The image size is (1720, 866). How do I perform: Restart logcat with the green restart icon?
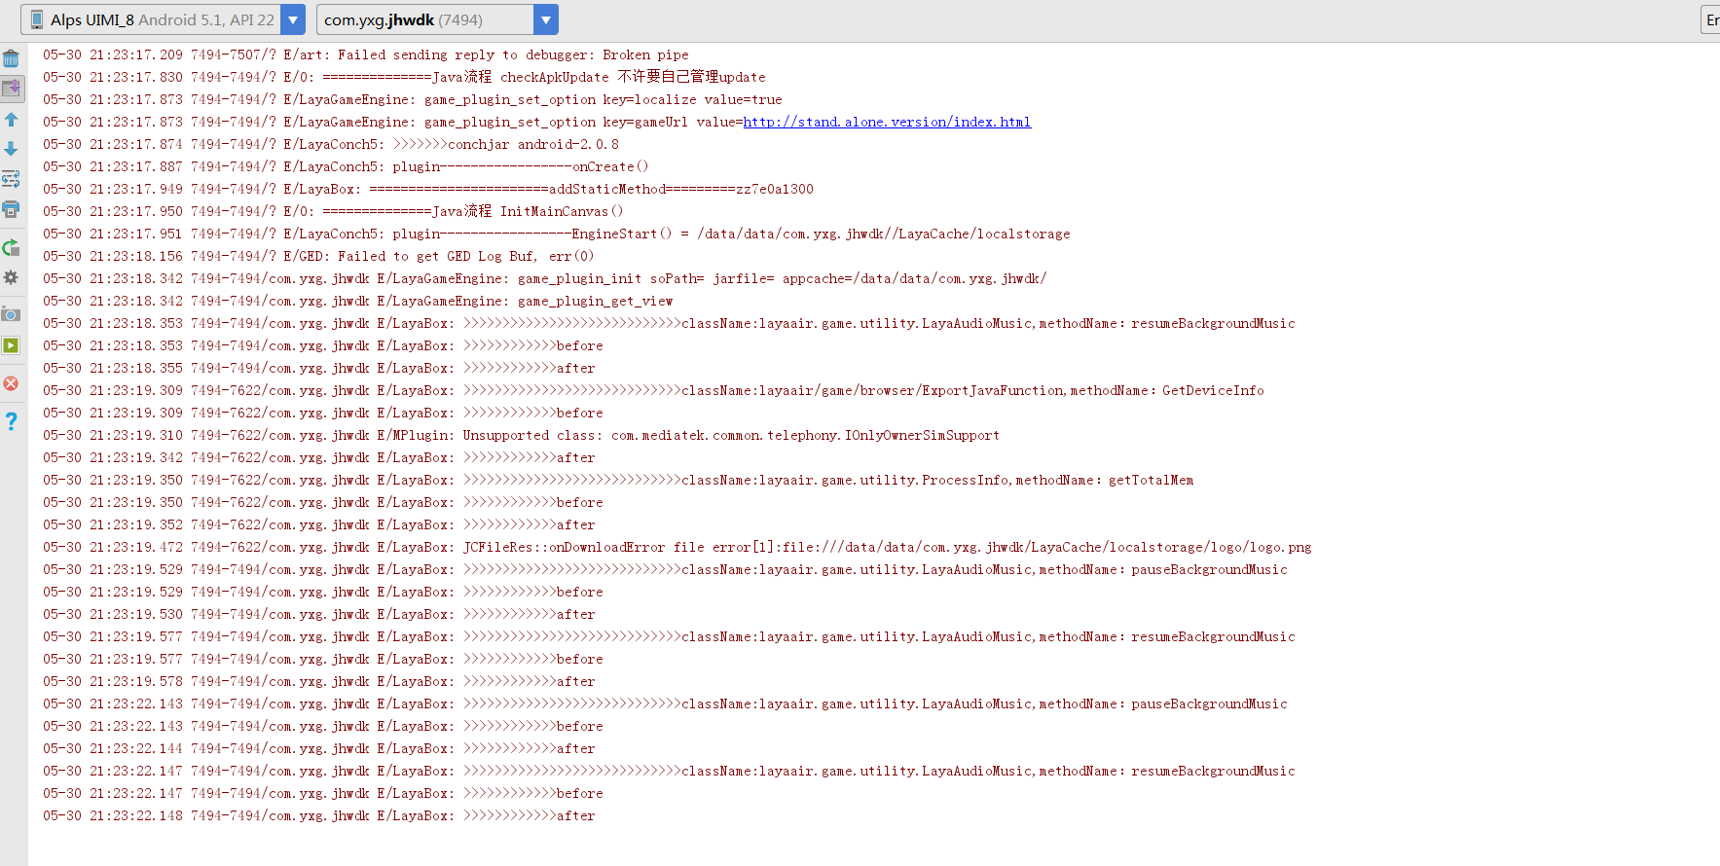click(x=11, y=248)
